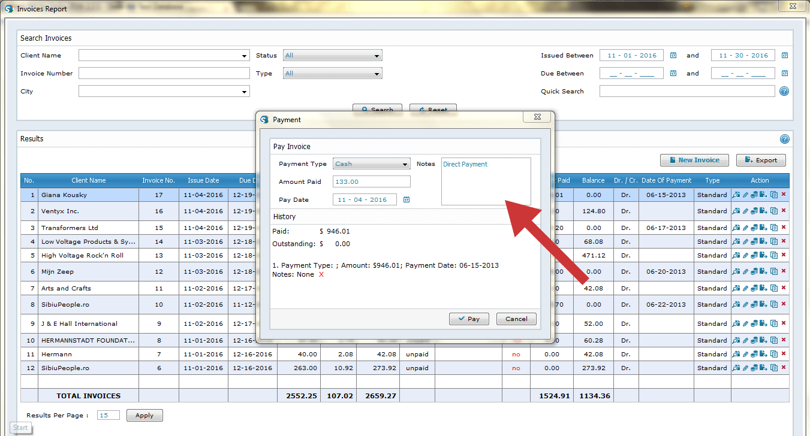Viewport: 810px width, 436px height.
Task: Duplicate the Hermann invoice with the copy icon
Action: click(x=775, y=354)
